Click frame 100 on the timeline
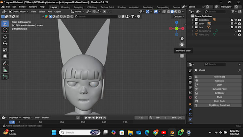The height and width of the screenshot is (137, 243). coord(62,122)
